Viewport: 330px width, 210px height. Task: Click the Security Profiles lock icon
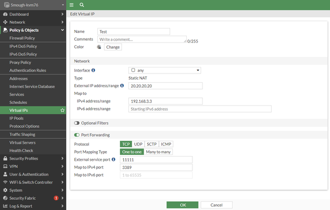5,158
